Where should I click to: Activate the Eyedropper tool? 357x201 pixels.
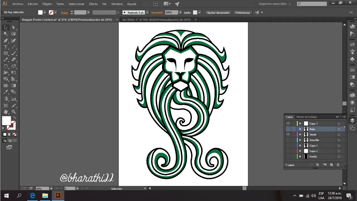pyautogui.click(x=6, y=92)
